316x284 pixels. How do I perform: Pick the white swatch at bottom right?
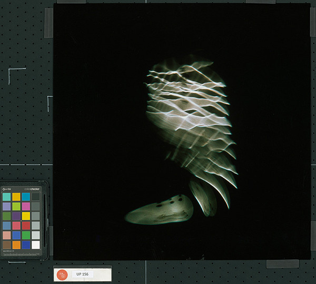click(35, 245)
